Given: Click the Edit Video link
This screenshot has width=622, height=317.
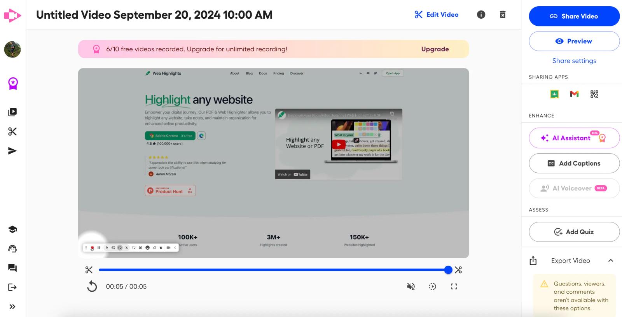Looking at the screenshot, I should (437, 15).
